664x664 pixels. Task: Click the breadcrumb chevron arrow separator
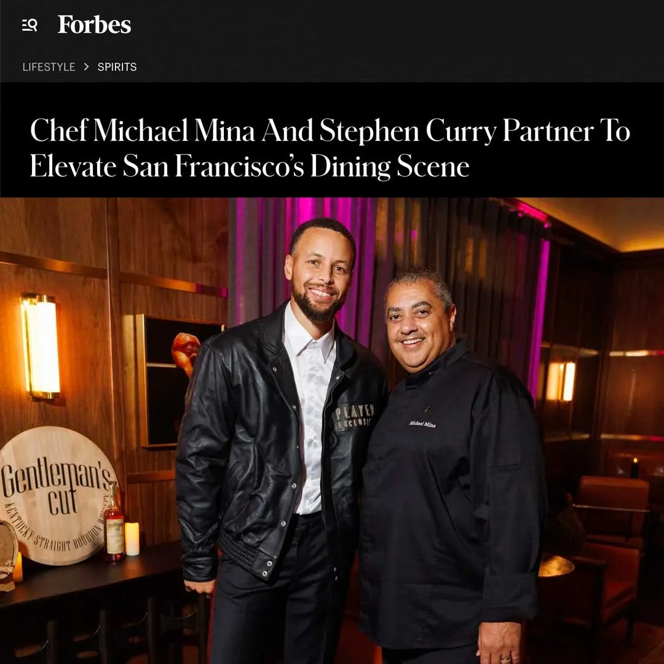click(87, 67)
